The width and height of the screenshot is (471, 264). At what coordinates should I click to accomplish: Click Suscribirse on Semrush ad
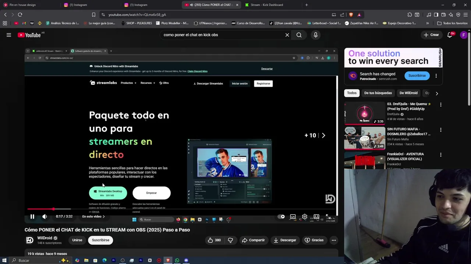[x=417, y=76]
